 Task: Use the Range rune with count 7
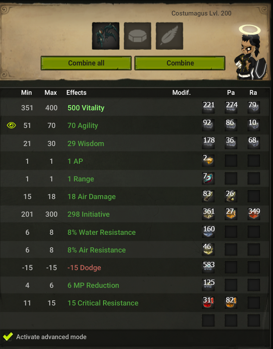[x=208, y=178]
